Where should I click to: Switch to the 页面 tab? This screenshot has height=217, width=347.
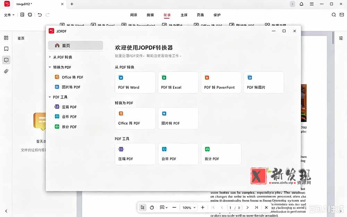200,15
